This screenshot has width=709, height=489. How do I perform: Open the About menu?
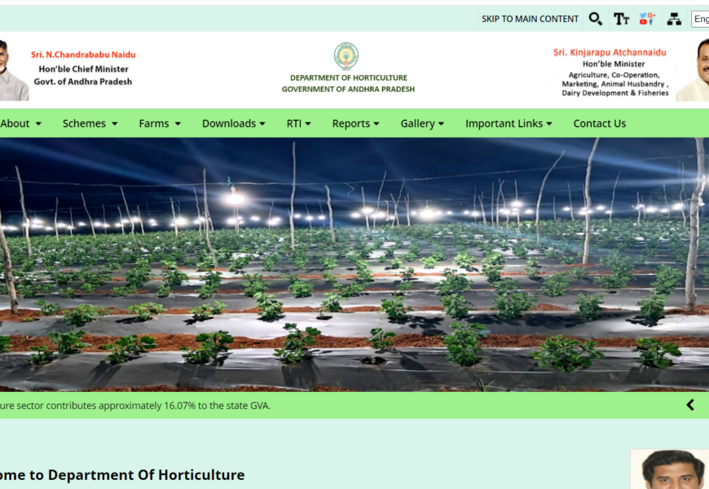point(20,124)
